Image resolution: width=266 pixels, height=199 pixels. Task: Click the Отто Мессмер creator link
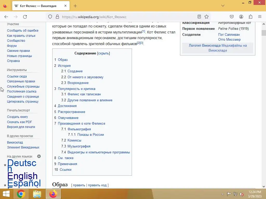[x=229, y=40]
